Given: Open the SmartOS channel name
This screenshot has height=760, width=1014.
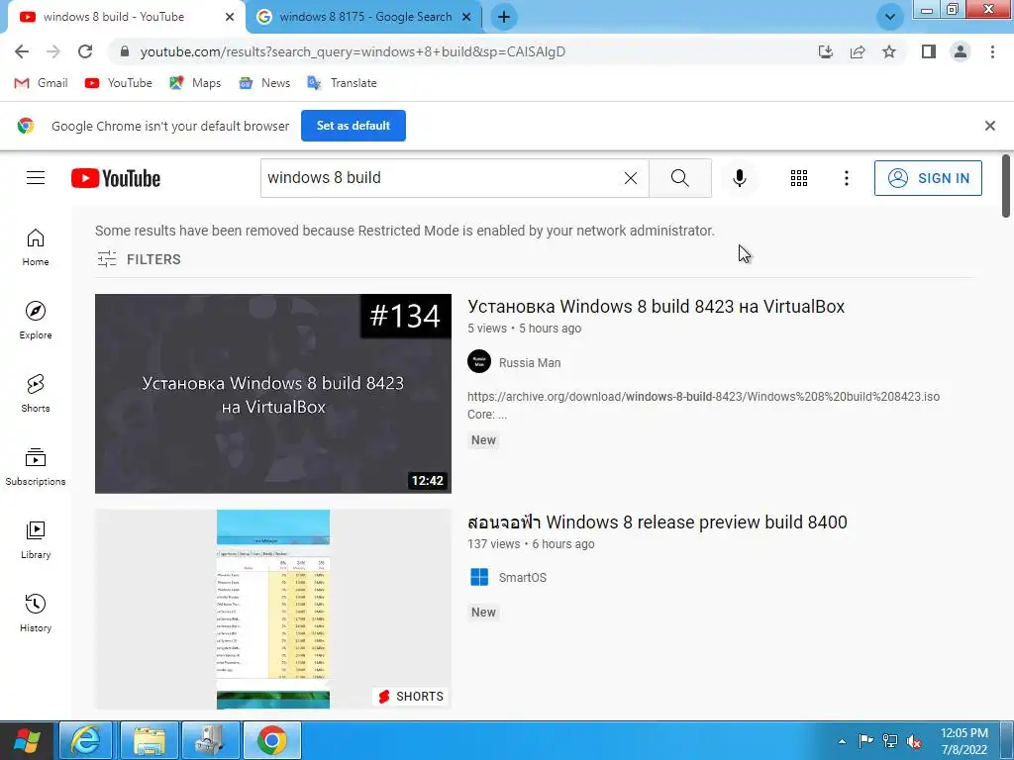Looking at the screenshot, I should pos(523,578).
